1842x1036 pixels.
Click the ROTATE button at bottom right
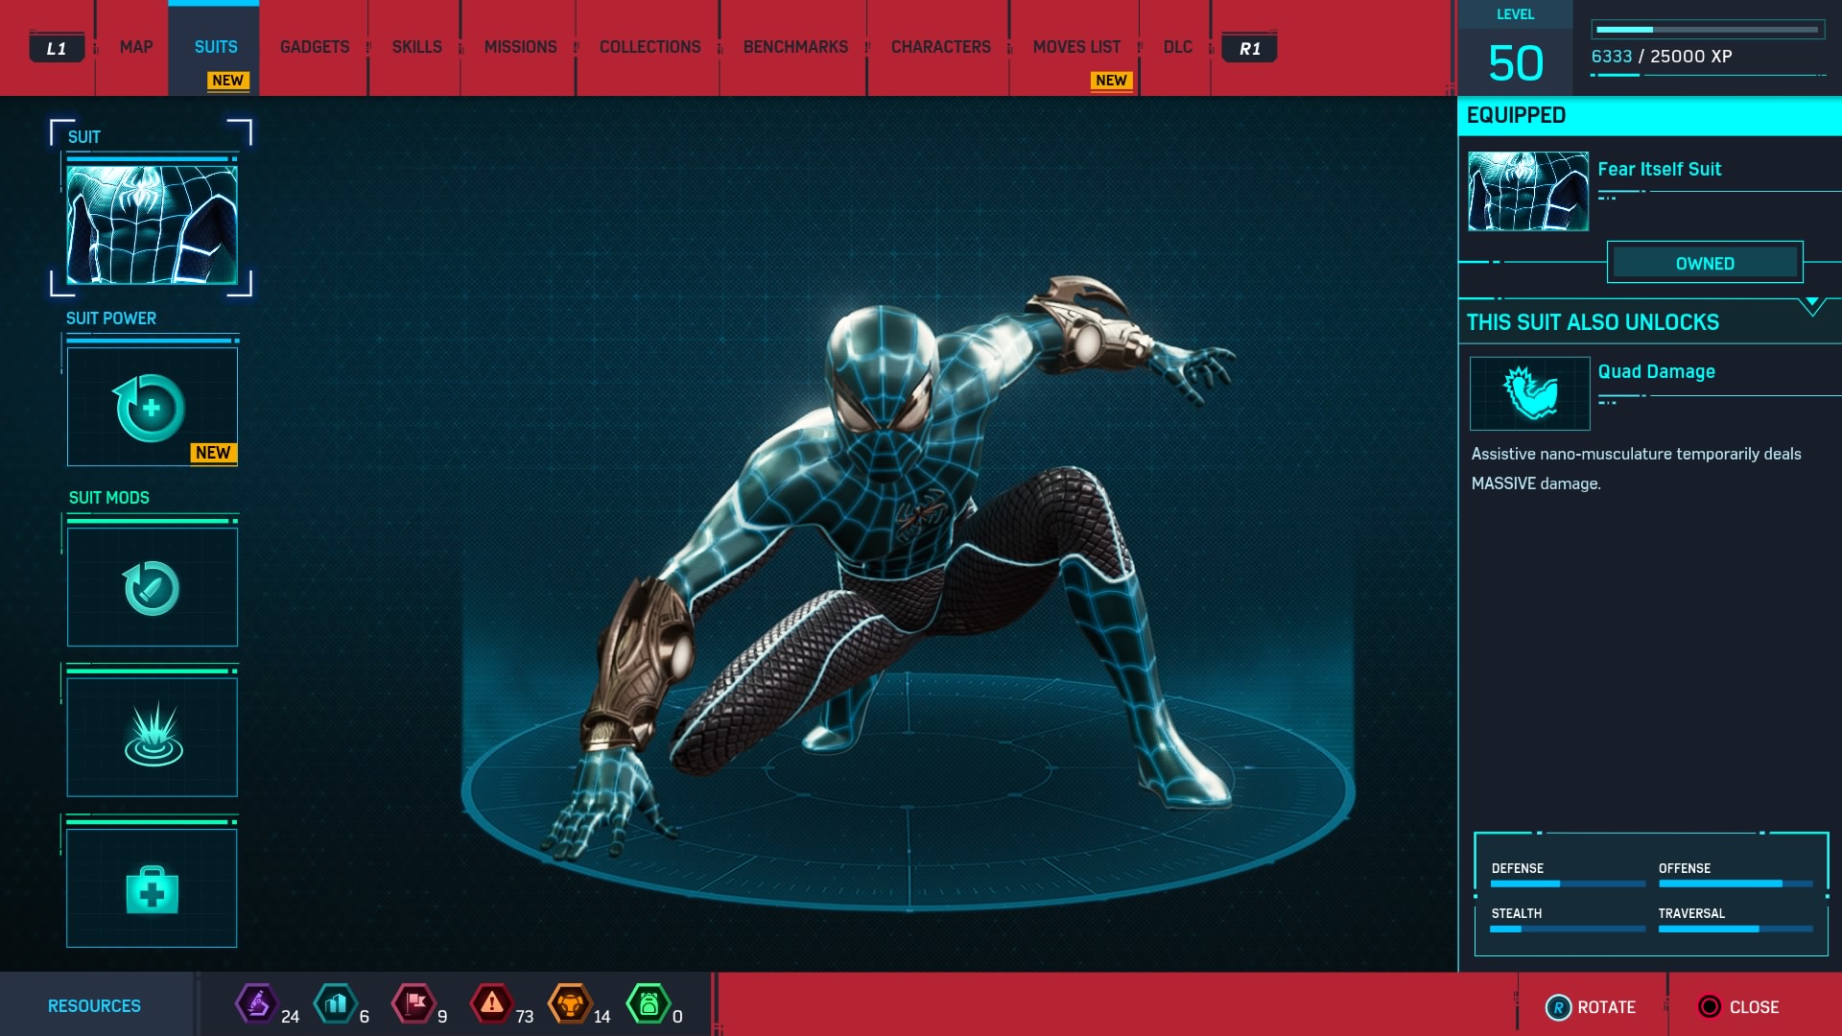click(x=1592, y=1005)
